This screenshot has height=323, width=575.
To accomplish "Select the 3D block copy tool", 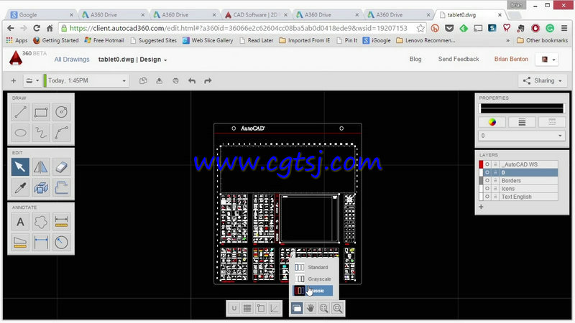I will [x=41, y=187].
